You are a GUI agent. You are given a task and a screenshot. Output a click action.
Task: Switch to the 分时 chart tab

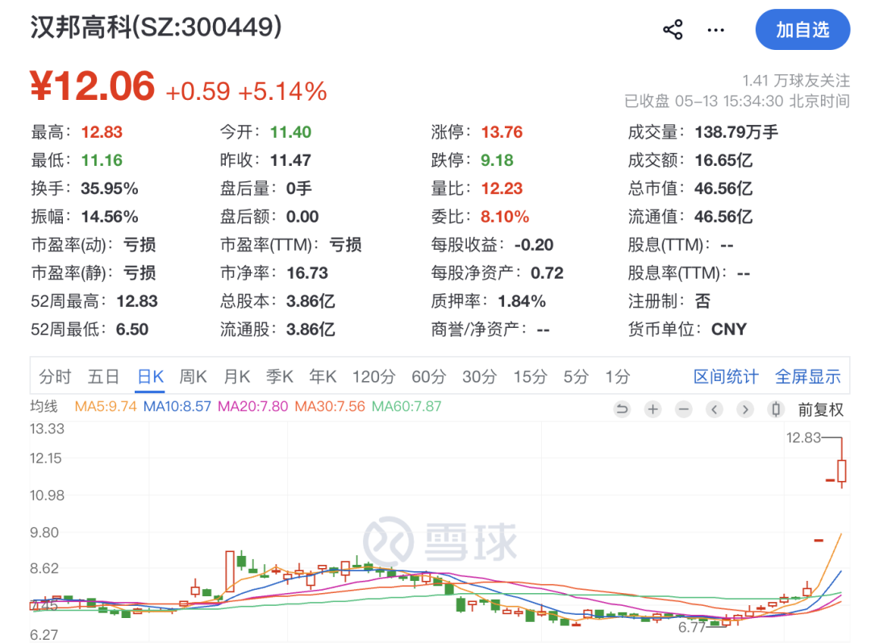pyautogui.click(x=55, y=377)
